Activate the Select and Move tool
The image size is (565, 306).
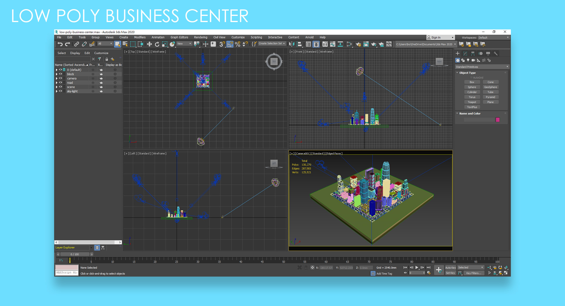(149, 44)
